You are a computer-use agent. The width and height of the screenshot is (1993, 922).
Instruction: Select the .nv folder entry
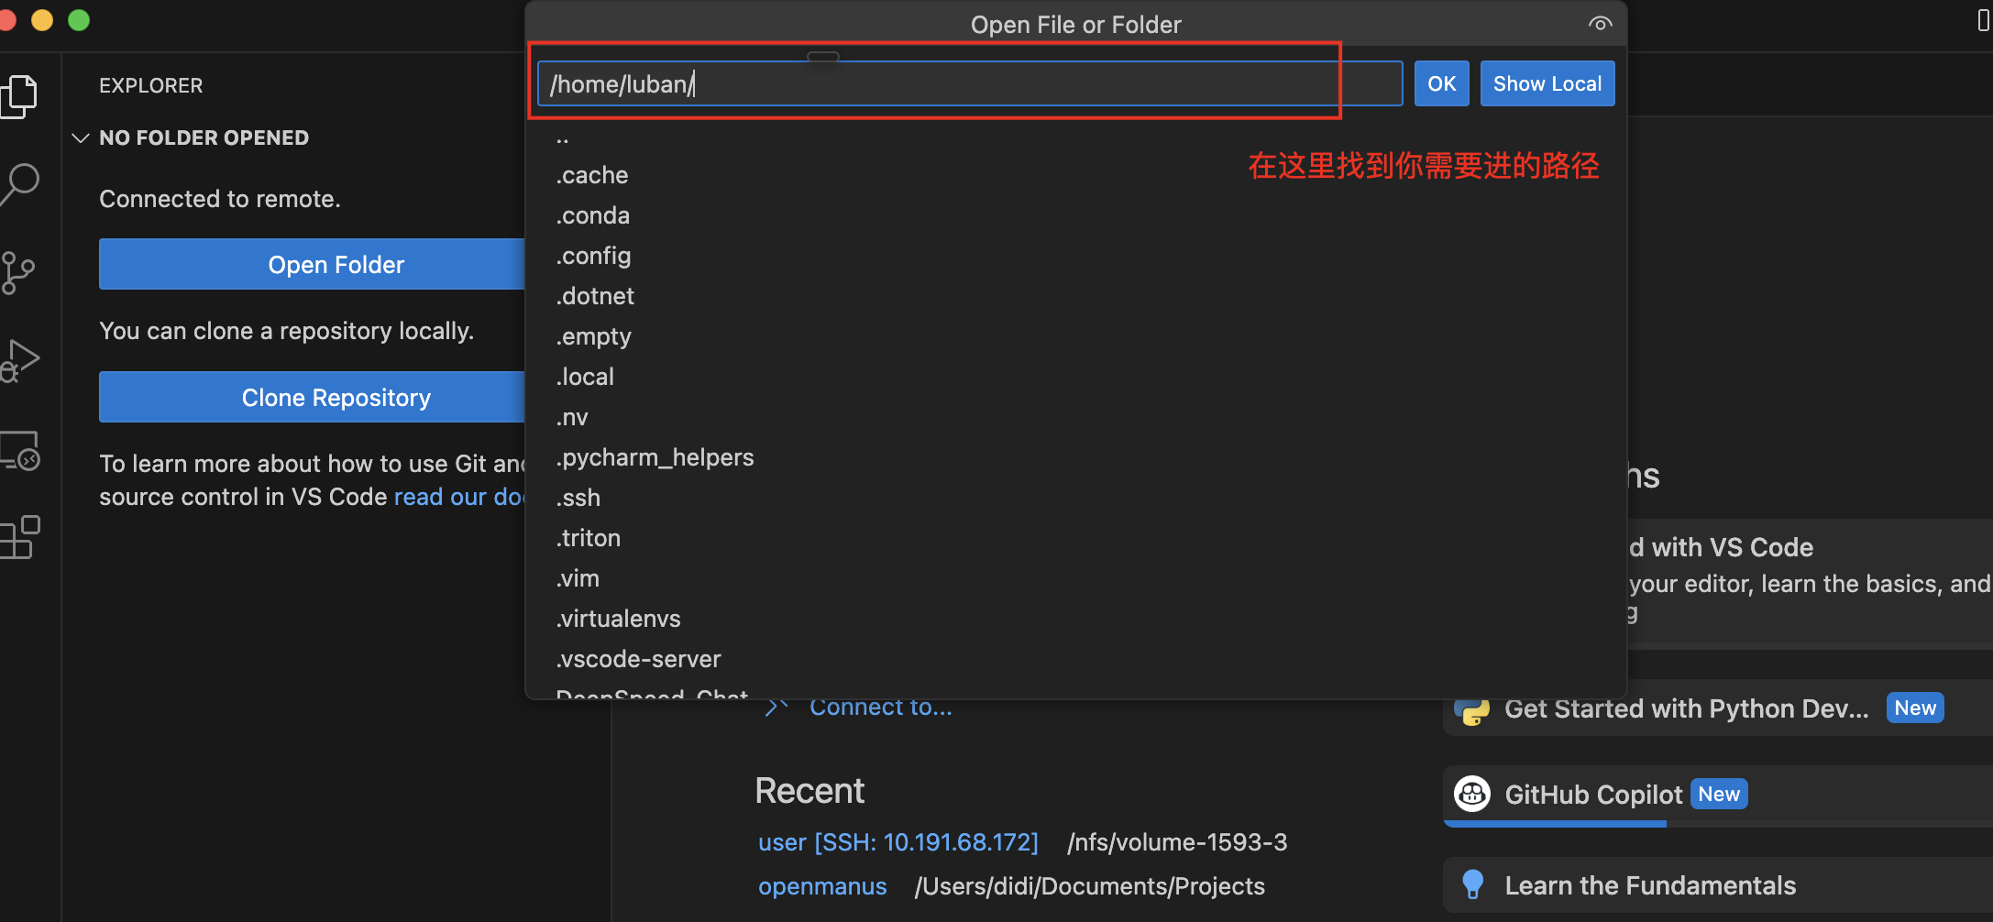coord(1076,417)
